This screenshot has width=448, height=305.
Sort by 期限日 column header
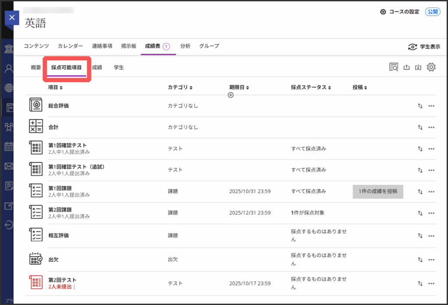click(x=239, y=87)
